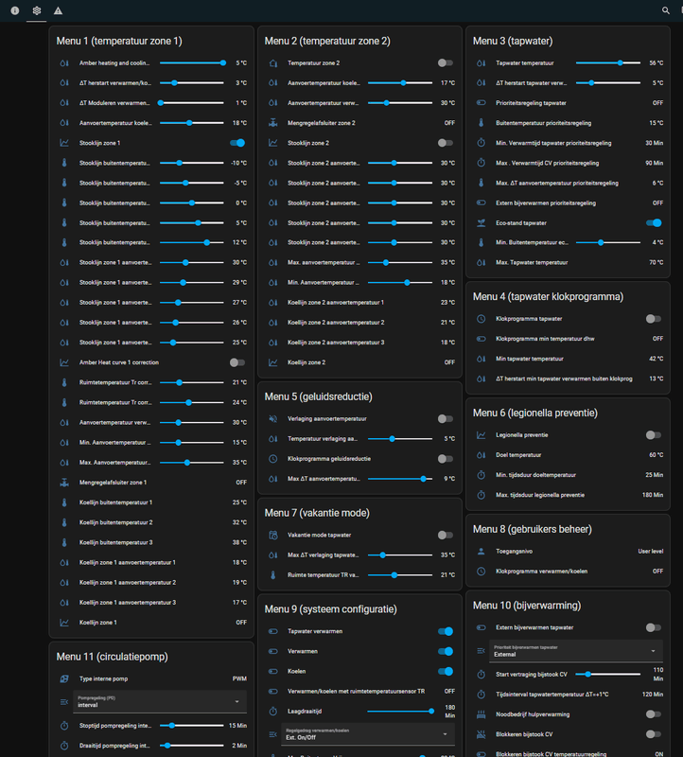Click the Draaitijd pompregeling slider

(x=192, y=746)
